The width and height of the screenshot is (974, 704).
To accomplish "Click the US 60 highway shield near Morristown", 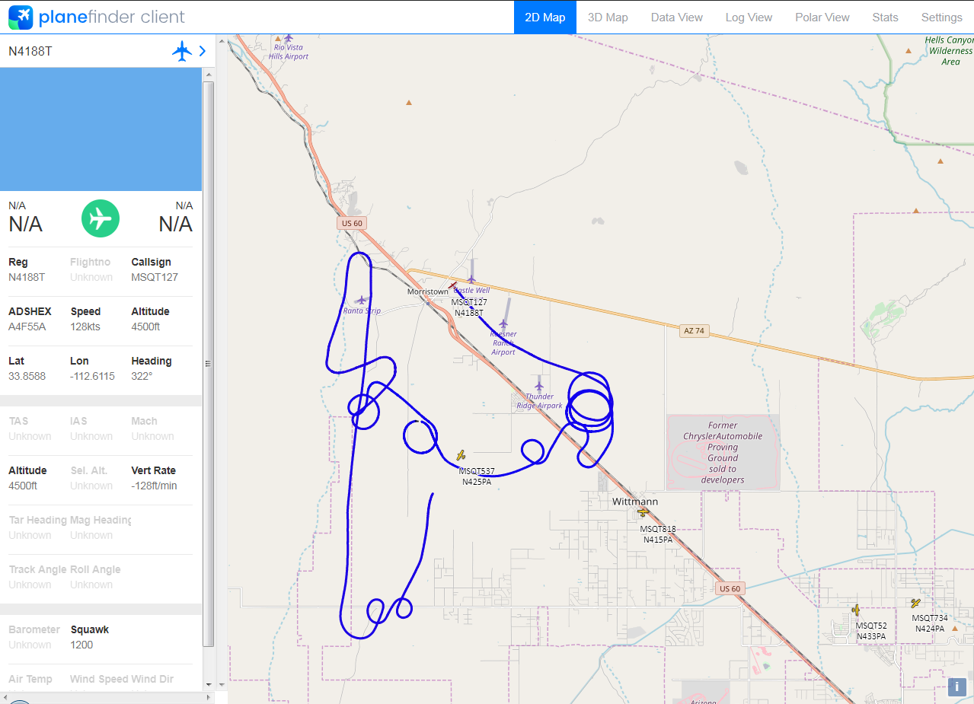I will (352, 223).
